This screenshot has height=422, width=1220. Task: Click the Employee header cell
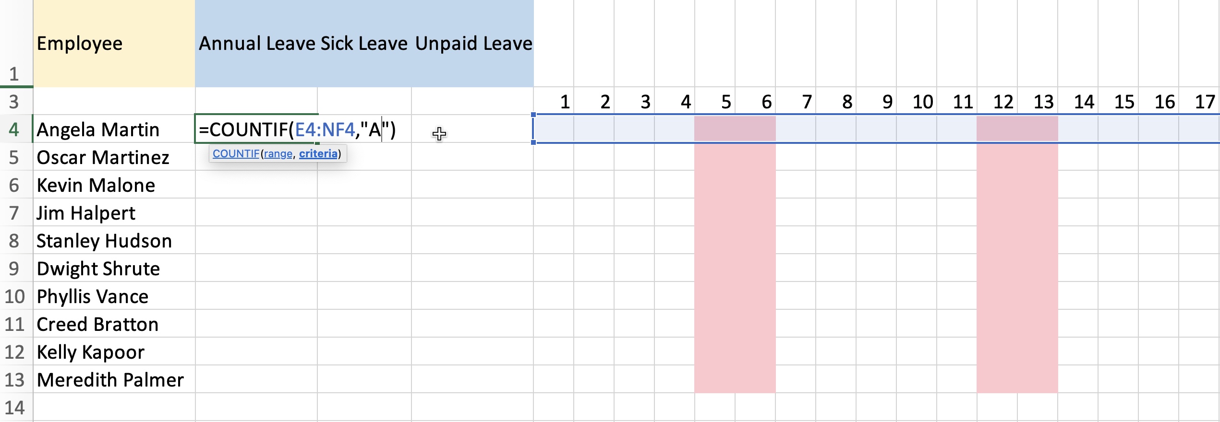click(114, 43)
